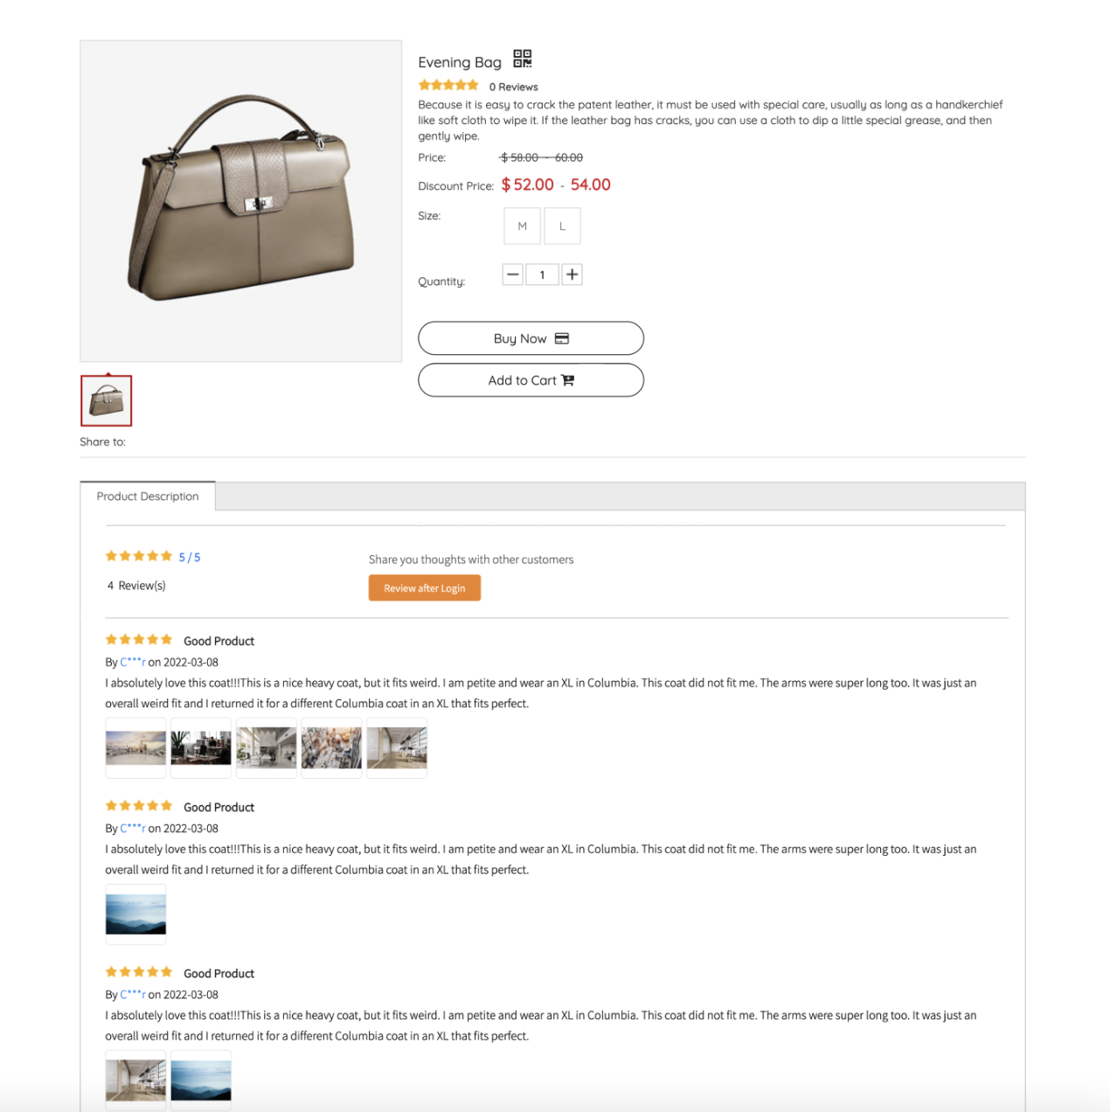1110x1112 pixels.
Task: Click the credit card icon in Buy Now
Action: tap(562, 338)
